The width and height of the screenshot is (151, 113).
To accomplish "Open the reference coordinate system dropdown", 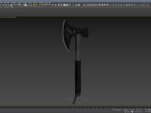I will tap(15, 5).
